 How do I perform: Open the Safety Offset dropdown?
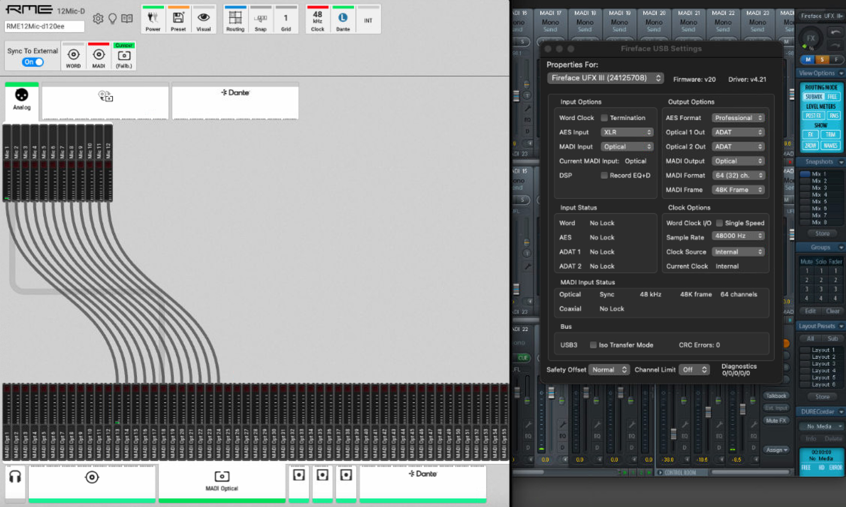pyautogui.click(x=609, y=370)
